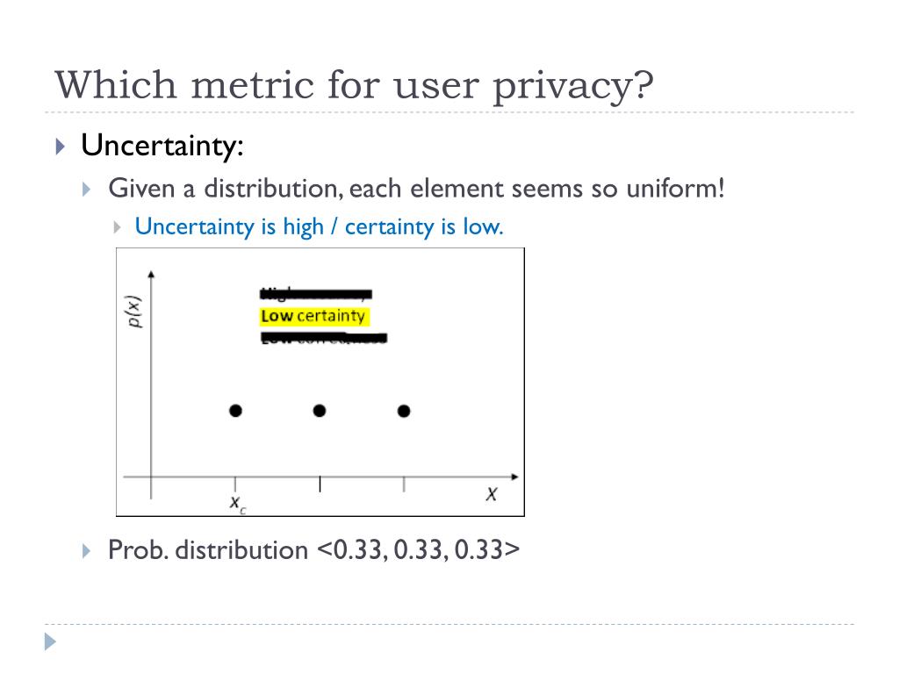The width and height of the screenshot is (899, 674).
Task: Click bullet arrow before blue uncertainty line
Action: [x=117, y=227]
